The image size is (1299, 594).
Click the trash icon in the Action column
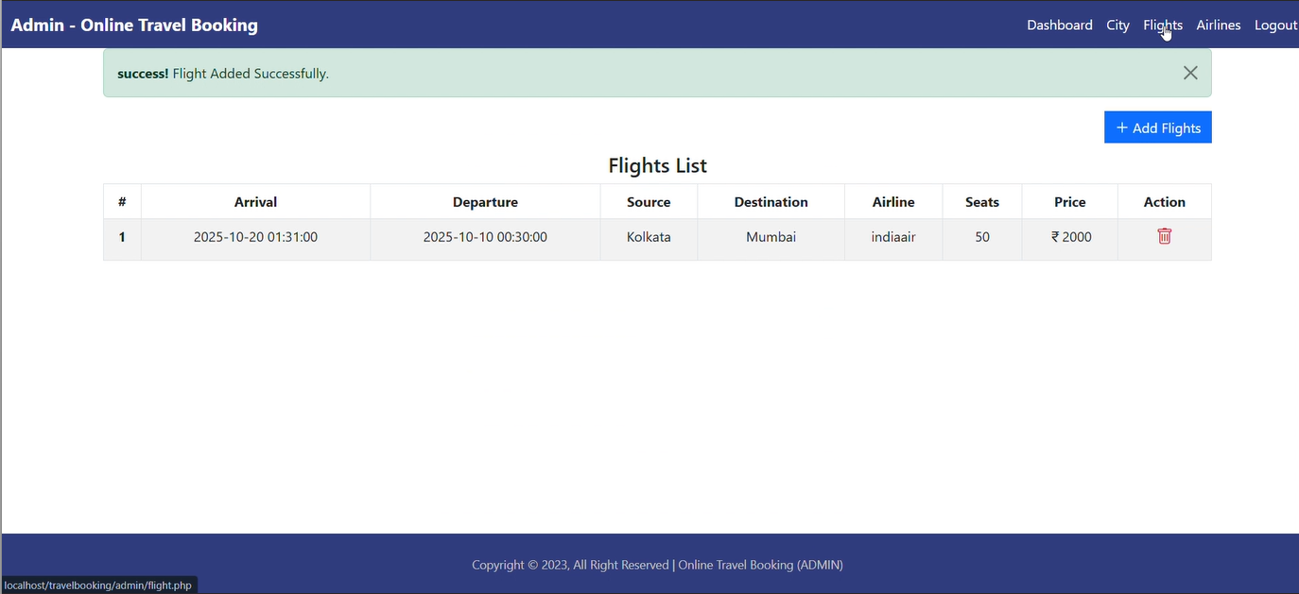click(x=1164, y=236)
